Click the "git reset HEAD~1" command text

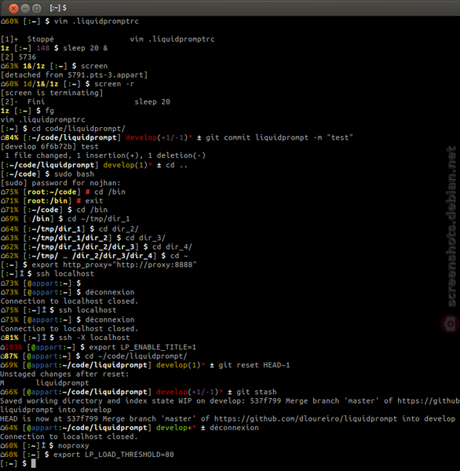(x=254, y=365)
